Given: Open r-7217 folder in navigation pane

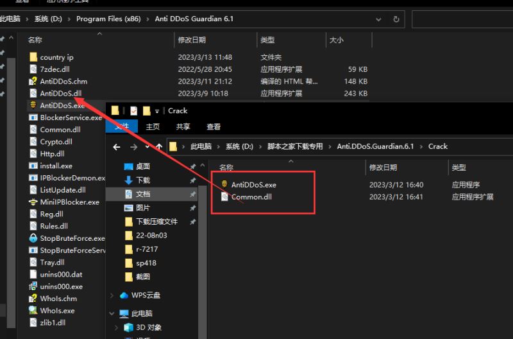Looking at the screenshot, I should tap(141, 249).
